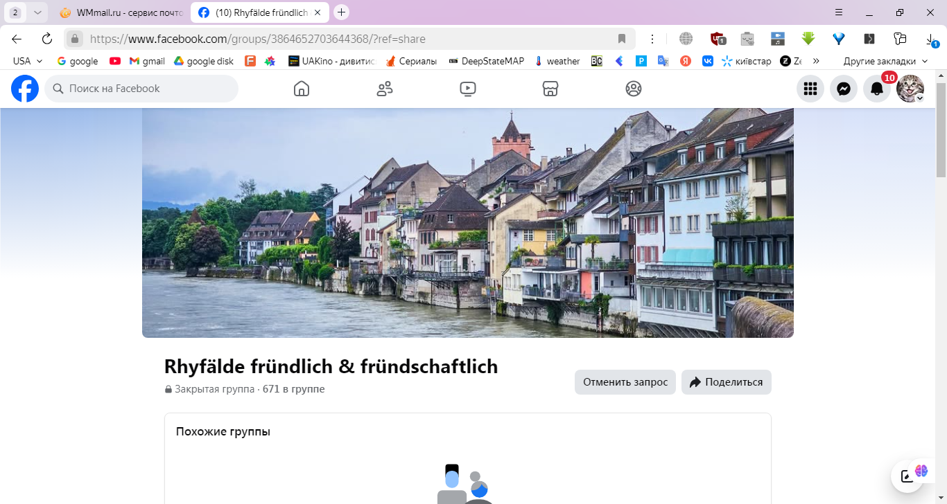
Task: Bookmark the page with the bookmark icon
Action: pos(622,39)
